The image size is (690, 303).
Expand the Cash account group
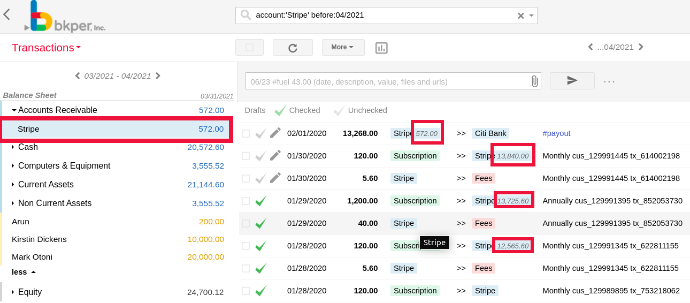click(x=13, y=147)
